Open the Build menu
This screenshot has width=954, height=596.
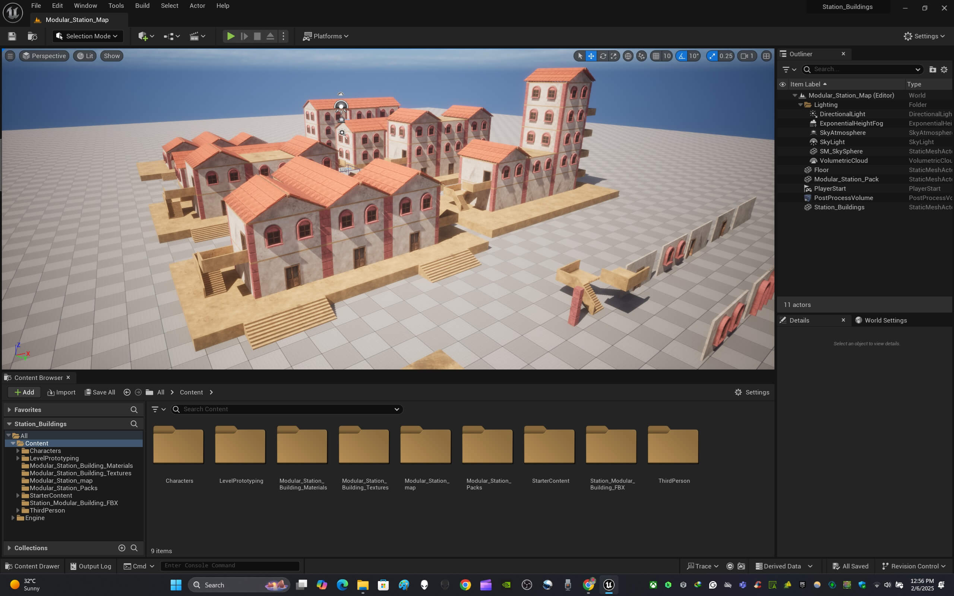[x=142, y=6]
